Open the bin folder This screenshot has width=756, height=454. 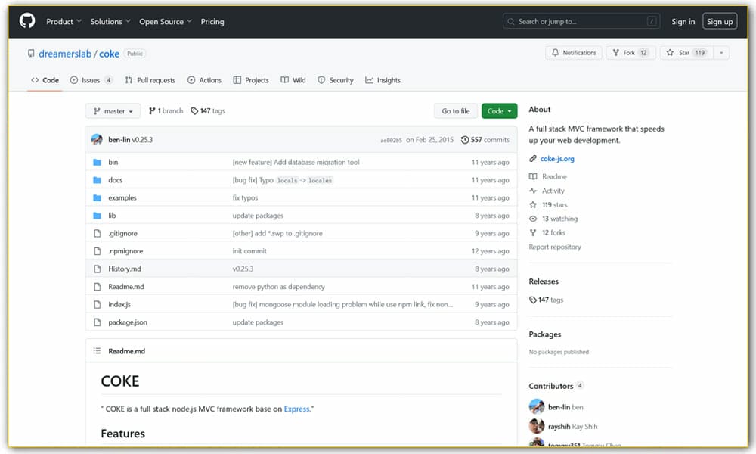coord(113,162)
